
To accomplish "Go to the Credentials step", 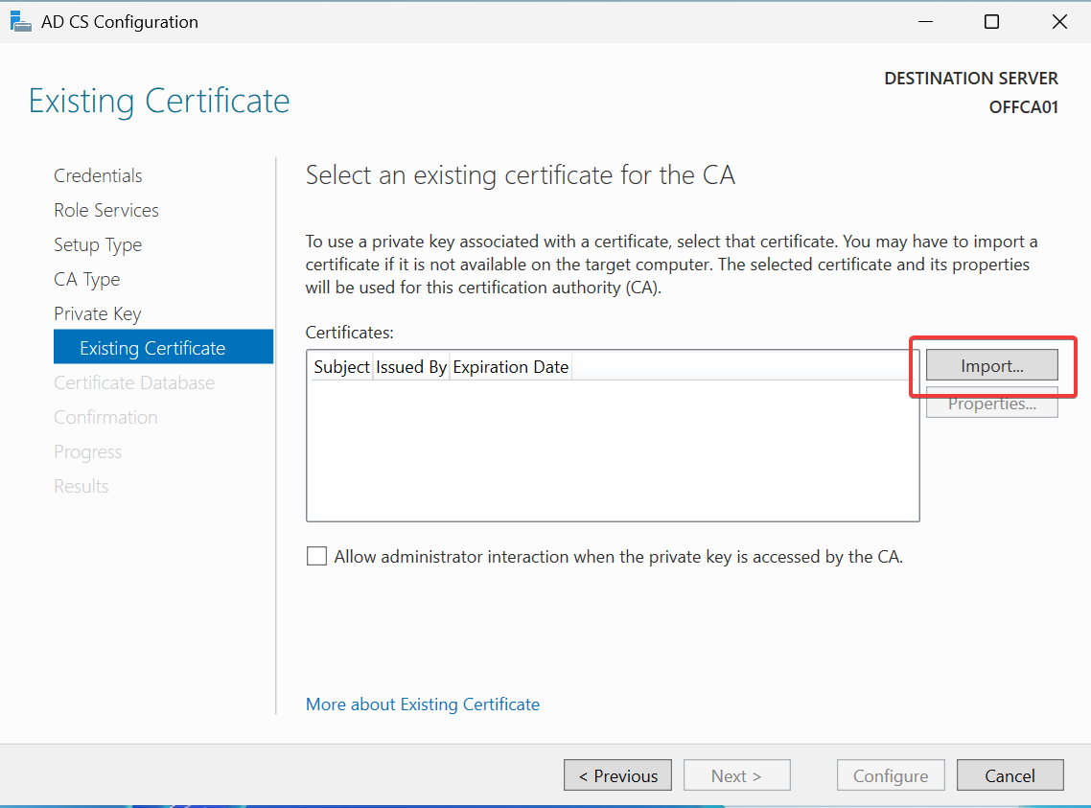I will click(x=98, y=175).
